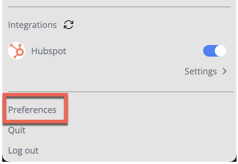Screen dimensions: 238x164
Task: Choose the Log out option
Action: pos(23,150)
